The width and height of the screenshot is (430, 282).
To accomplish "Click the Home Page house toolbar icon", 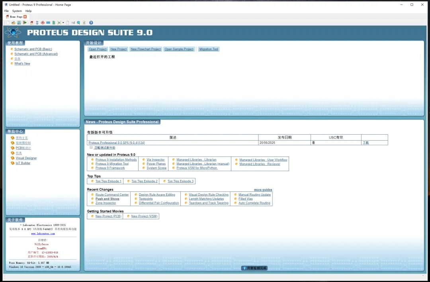I will (31, 23).
